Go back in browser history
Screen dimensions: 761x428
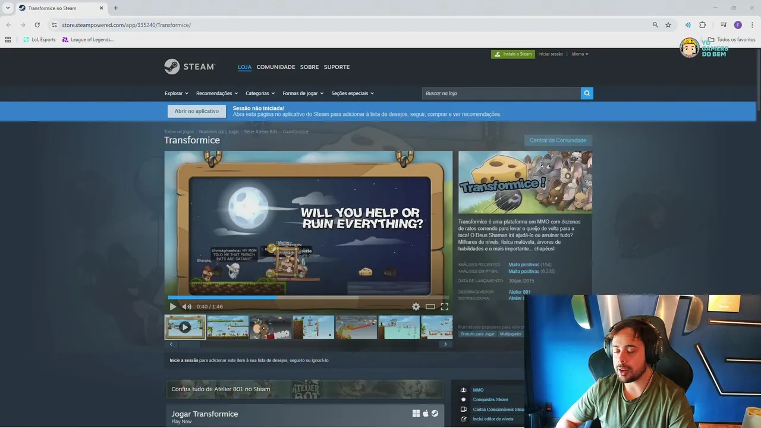click(x=8, y=25)
